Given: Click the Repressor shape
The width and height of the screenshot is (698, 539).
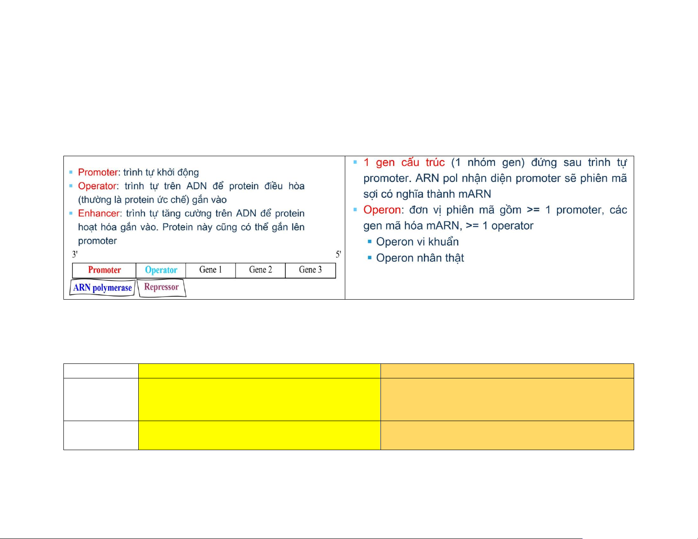Looking at the screenshot, I should point(161,287).
